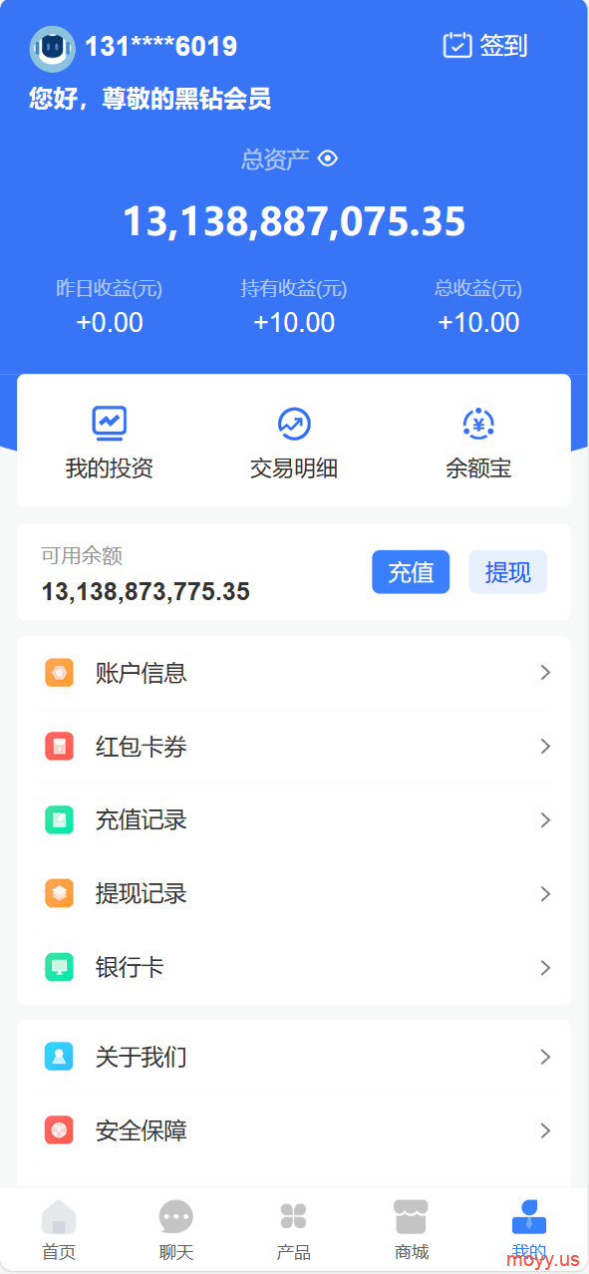
Task: Click the green 银行卡 icon
Action: tap(59, 967)
